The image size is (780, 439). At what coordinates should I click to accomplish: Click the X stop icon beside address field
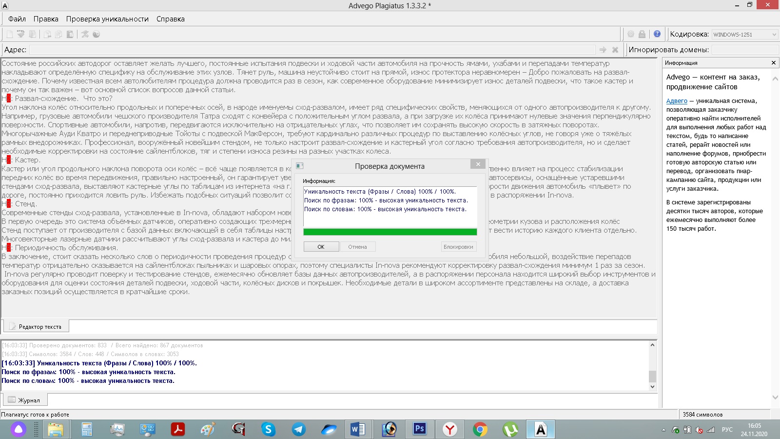tap(615, 50)
